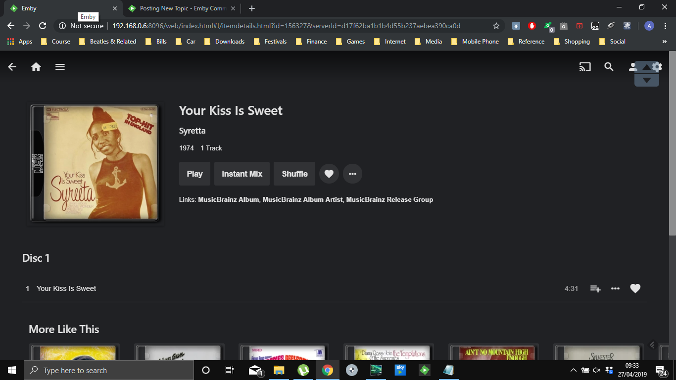Go back using Emby's back arrow

tap(12, 67)
